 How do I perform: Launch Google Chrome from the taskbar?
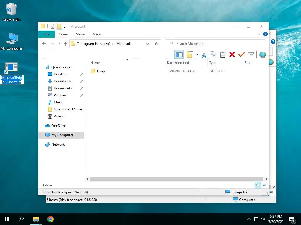51,219
